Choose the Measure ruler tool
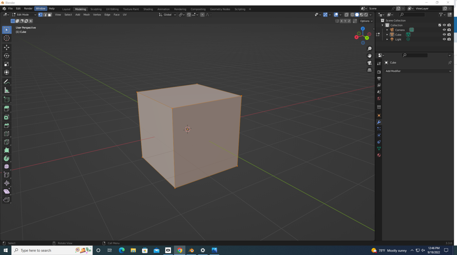 point(7,90)
